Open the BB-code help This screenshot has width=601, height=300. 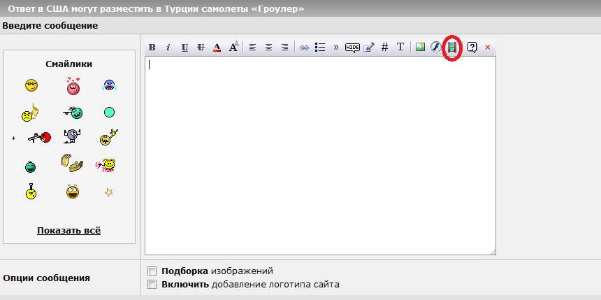pyautogui.click(x=472, y=48)
